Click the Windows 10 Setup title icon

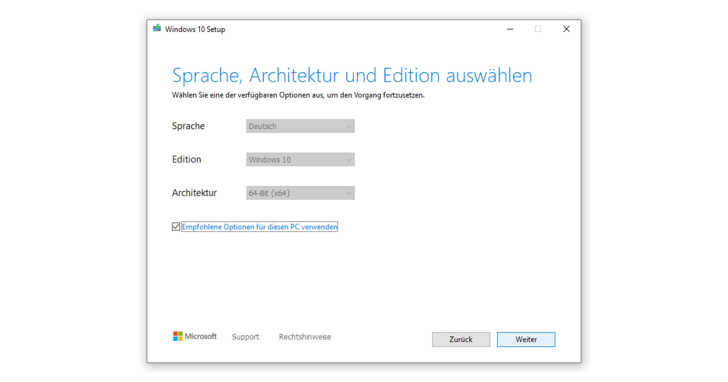coord(157,28)
